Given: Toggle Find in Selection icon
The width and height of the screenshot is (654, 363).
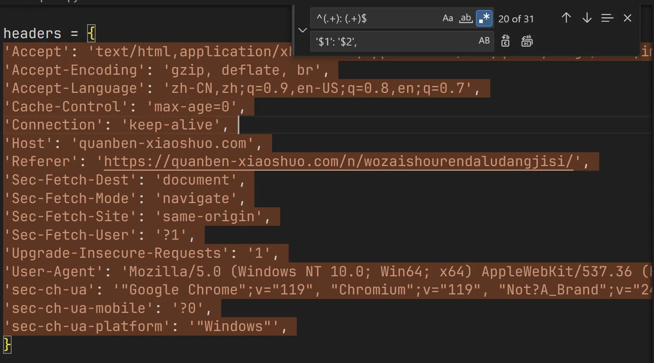Looking at the screenshot, I should (607, 18).
